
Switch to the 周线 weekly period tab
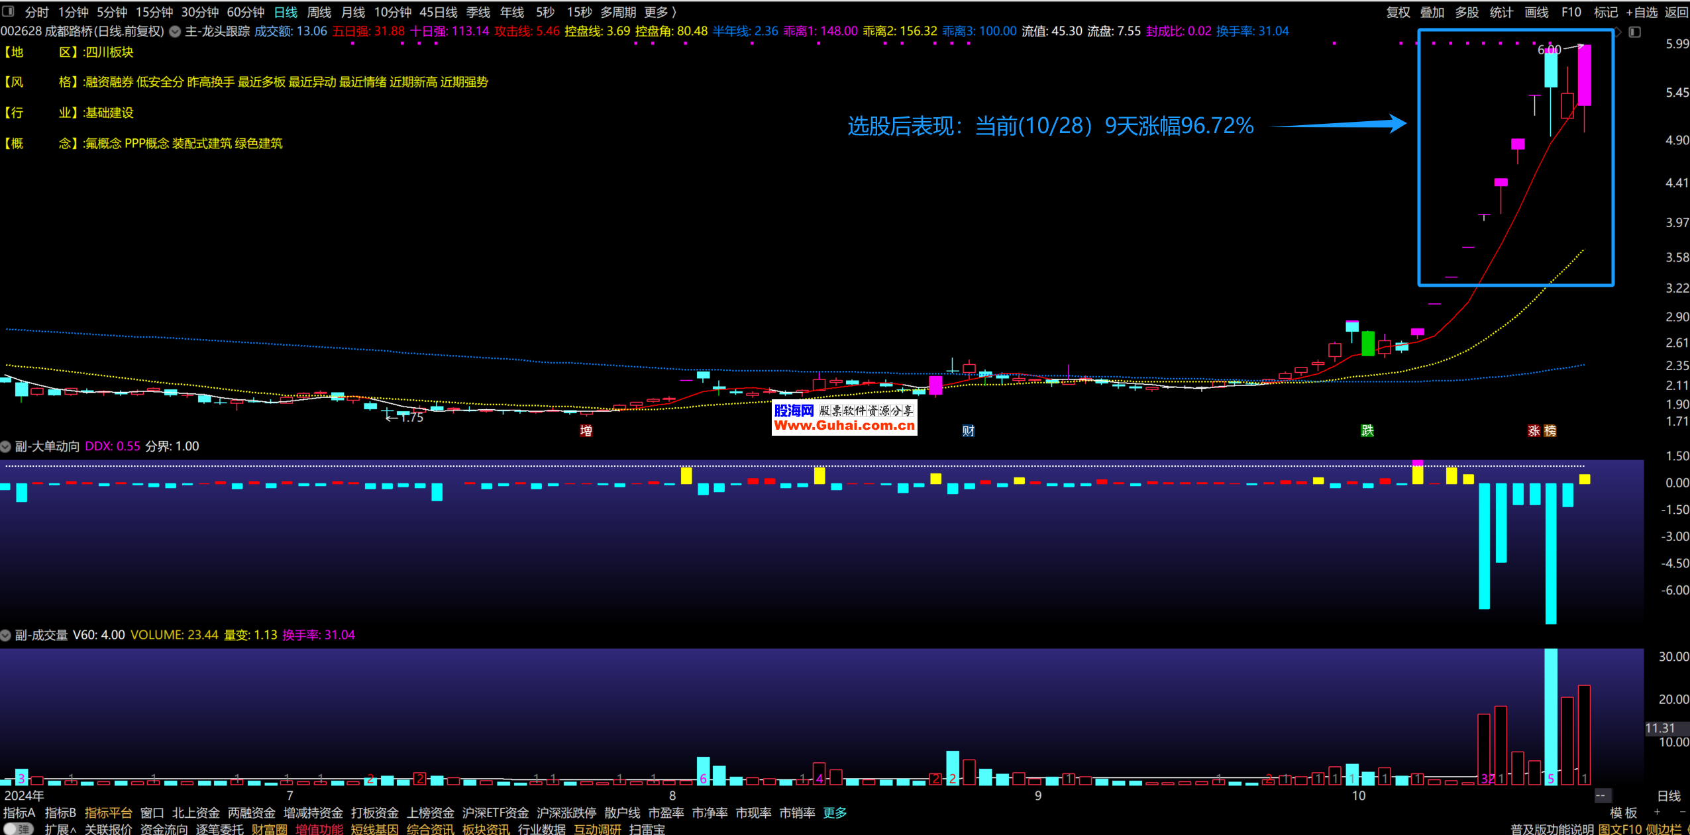click(319, 12)
